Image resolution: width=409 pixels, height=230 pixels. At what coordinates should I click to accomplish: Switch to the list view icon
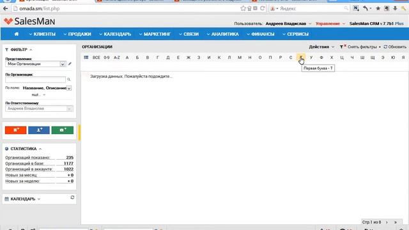86,57
